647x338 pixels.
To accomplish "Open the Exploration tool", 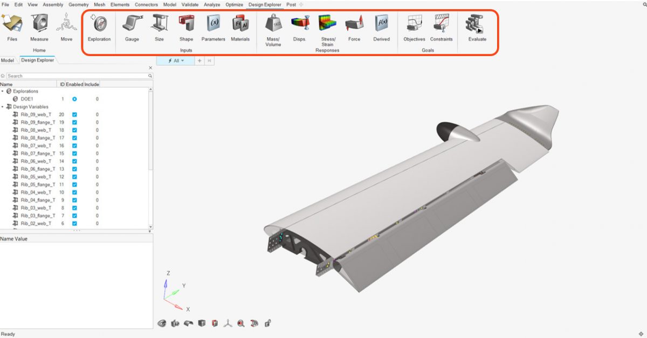I will [x=99, y=24].
